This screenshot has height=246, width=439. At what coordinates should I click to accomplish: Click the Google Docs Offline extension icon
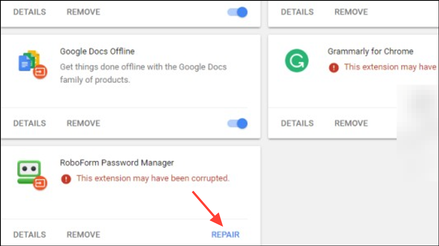click(x=32, y=65)
